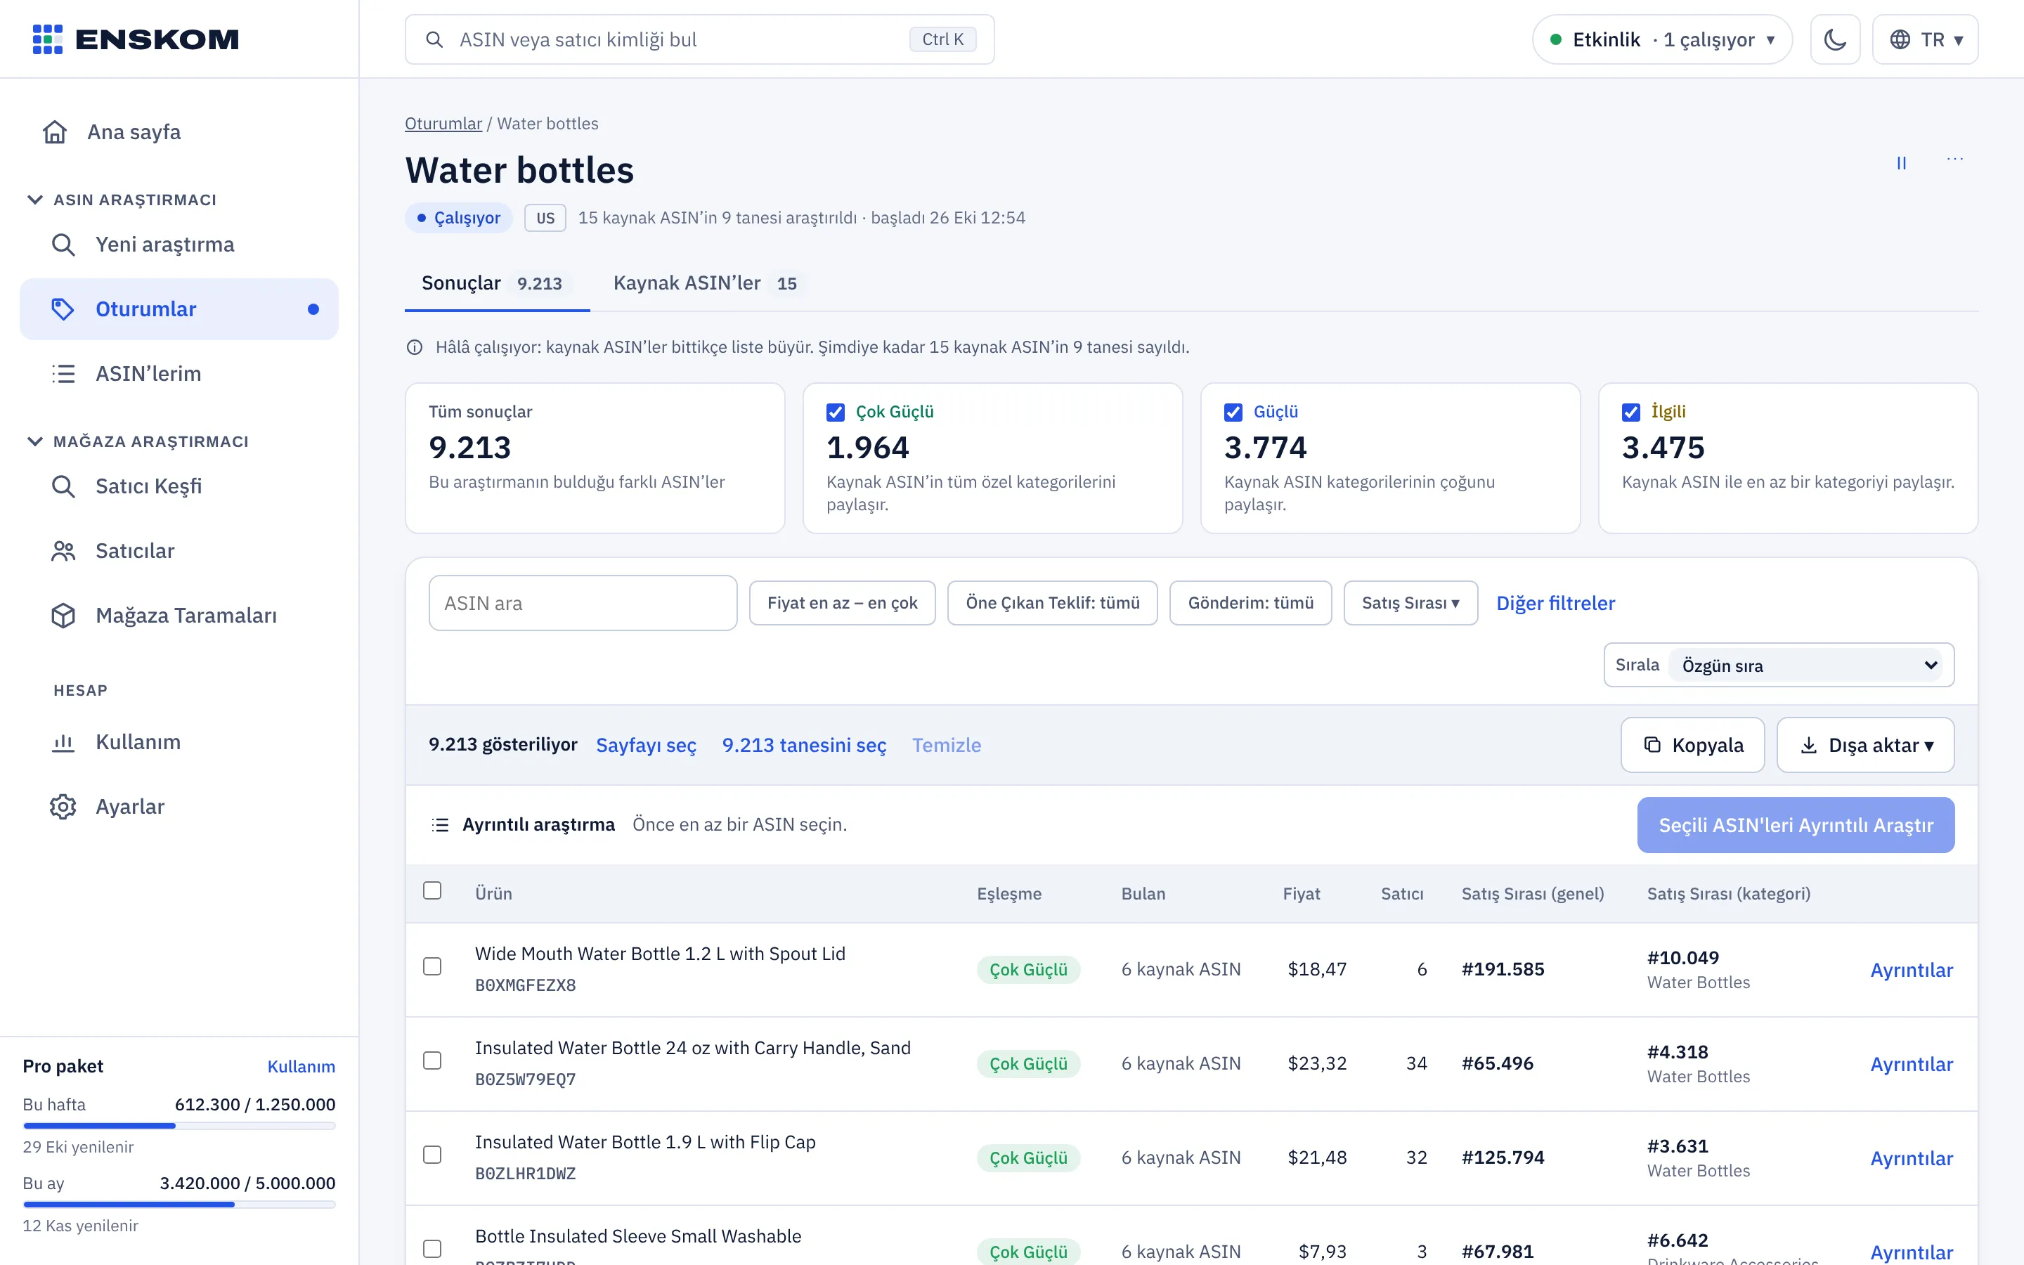The width and height of the screenshot is (2024, 1265).
Task: Open Ana sayfa home icon
Action: [x=56, y=132]
